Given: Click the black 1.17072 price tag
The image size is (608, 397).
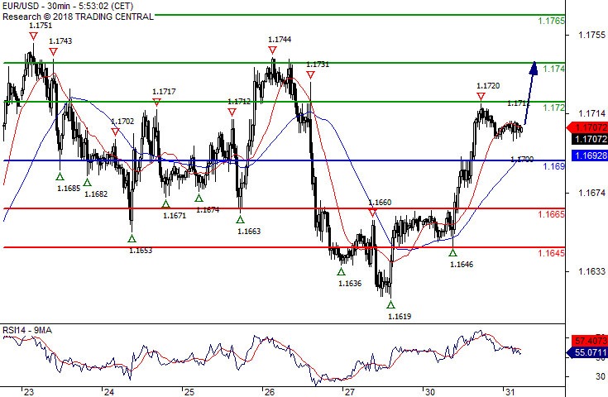Looking at the screenshot, I should coord(590,139).
